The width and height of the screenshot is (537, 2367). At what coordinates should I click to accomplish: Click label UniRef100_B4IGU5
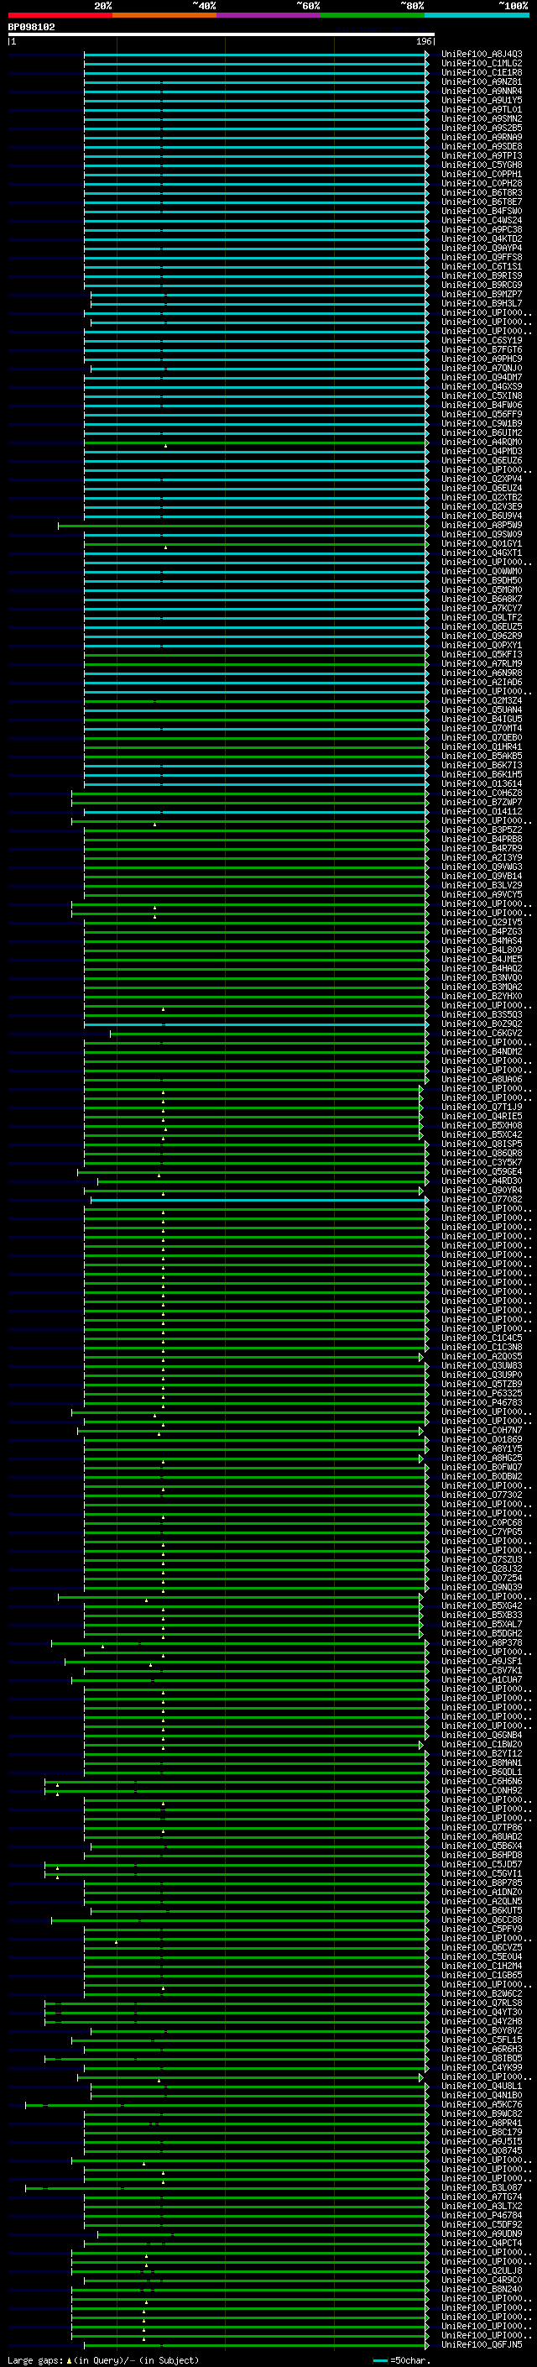point(481,720)
